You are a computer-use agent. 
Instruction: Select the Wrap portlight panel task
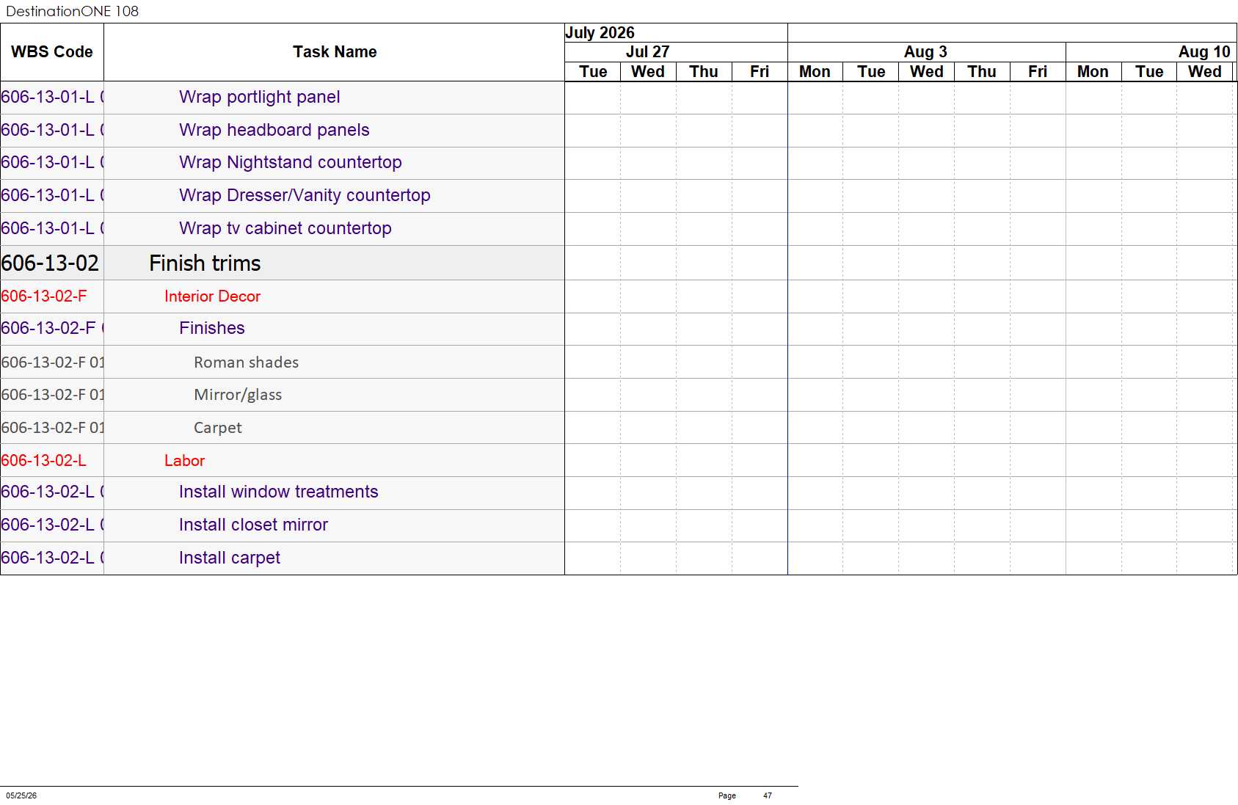coord(259,97)
